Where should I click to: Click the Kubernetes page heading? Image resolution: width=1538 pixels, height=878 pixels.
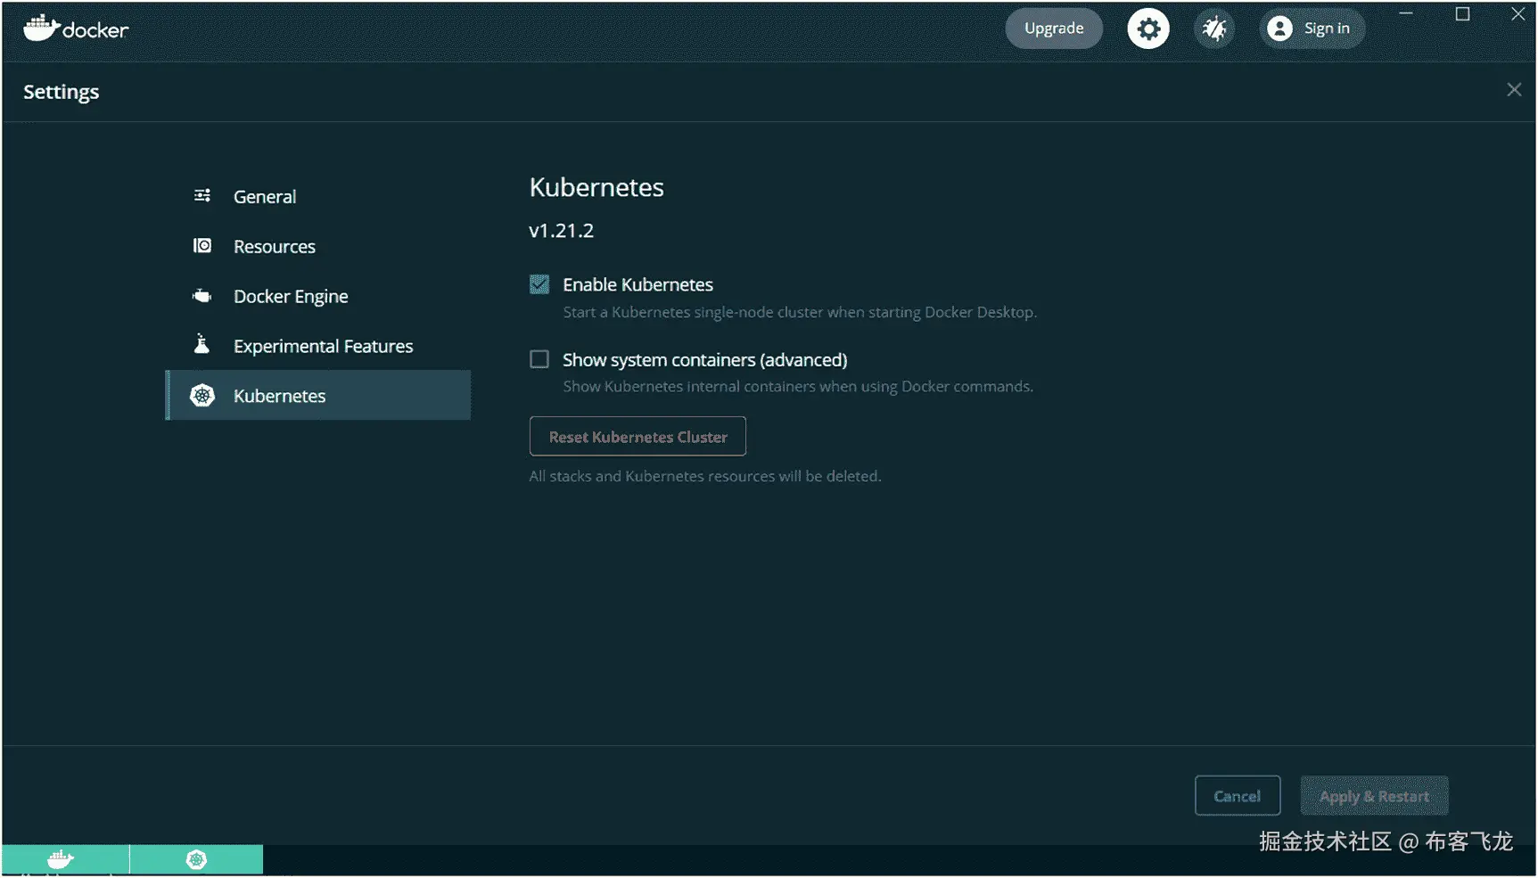coord(596,187)
